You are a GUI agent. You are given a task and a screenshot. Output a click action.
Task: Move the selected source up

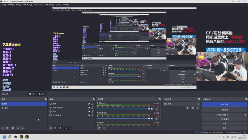[66, 128]
